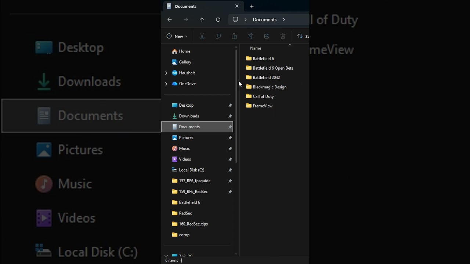This screenshot has width=470, height=264.
Task: Unpin Downloads from quick access
Action: pos(230,116)
